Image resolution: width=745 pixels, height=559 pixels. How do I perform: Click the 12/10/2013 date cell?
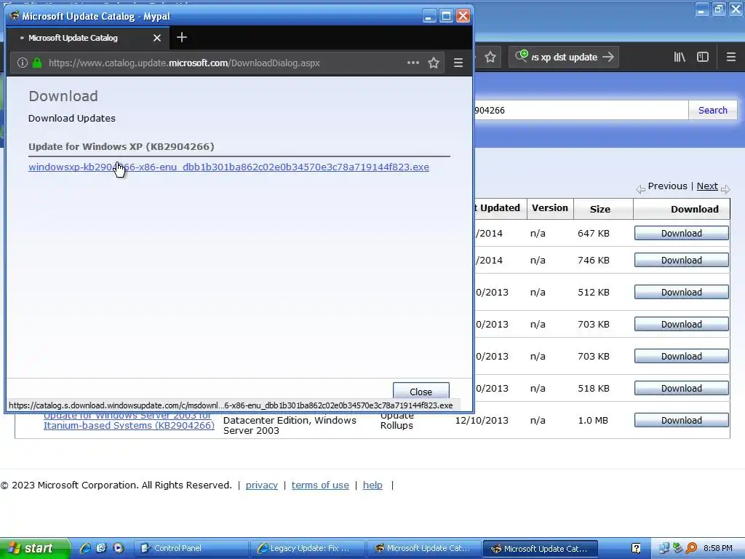482,421
